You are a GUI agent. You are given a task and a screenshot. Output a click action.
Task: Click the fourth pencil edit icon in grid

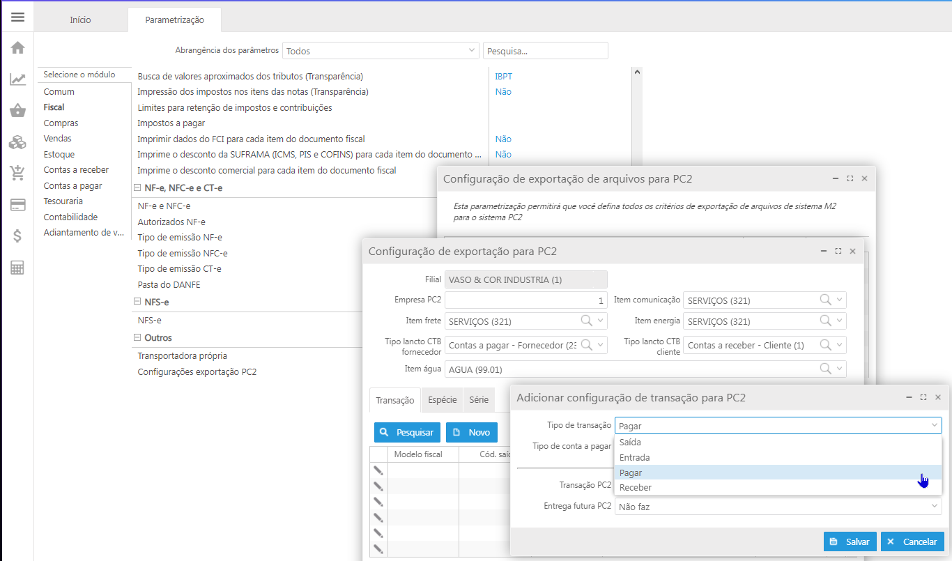(378, 517)
